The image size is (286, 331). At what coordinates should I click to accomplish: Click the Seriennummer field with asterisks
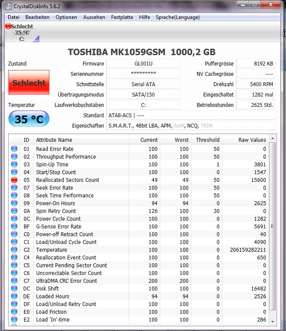click(143, 74)
